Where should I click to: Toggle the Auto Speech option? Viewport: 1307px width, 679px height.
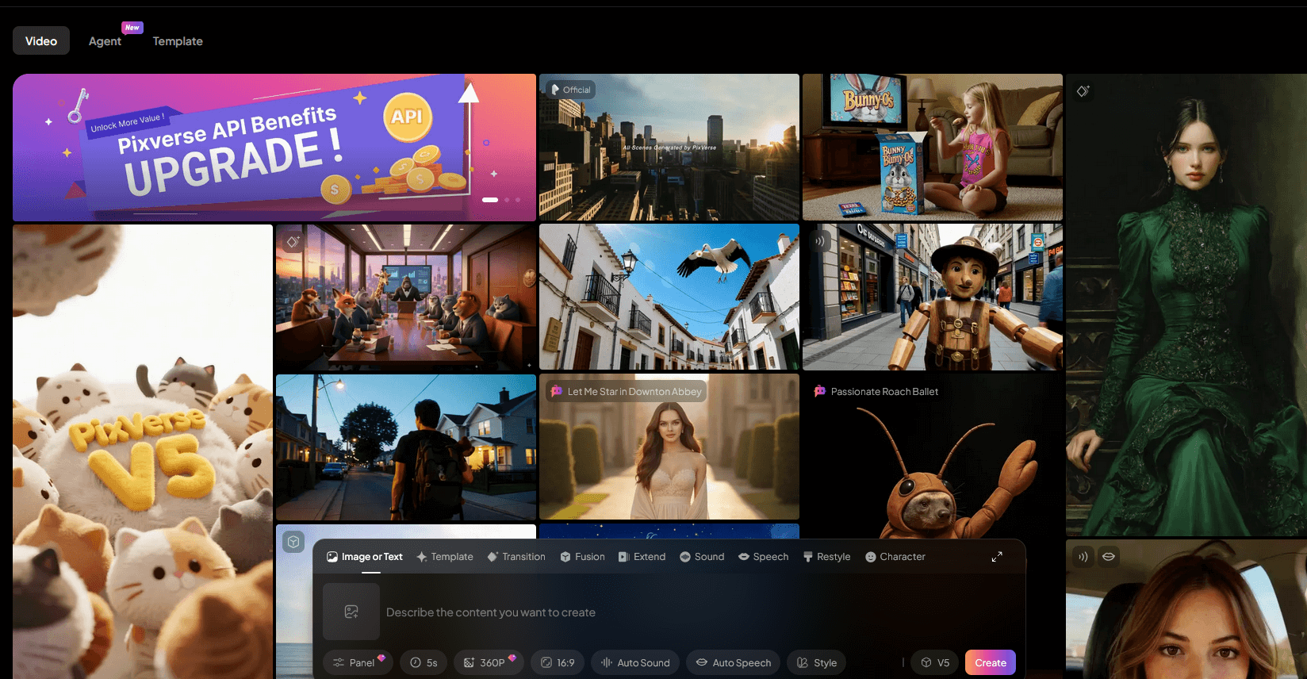coord(733,662)
